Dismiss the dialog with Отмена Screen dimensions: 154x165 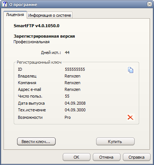[x=107, y=157]
